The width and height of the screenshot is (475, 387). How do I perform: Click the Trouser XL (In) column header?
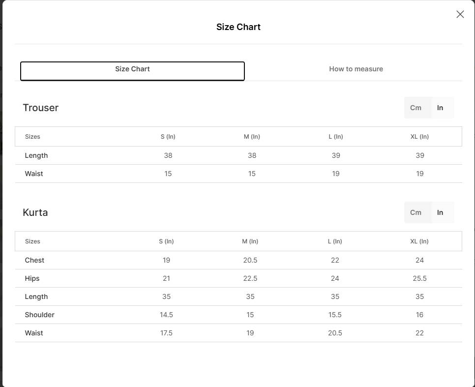(419, 137)
